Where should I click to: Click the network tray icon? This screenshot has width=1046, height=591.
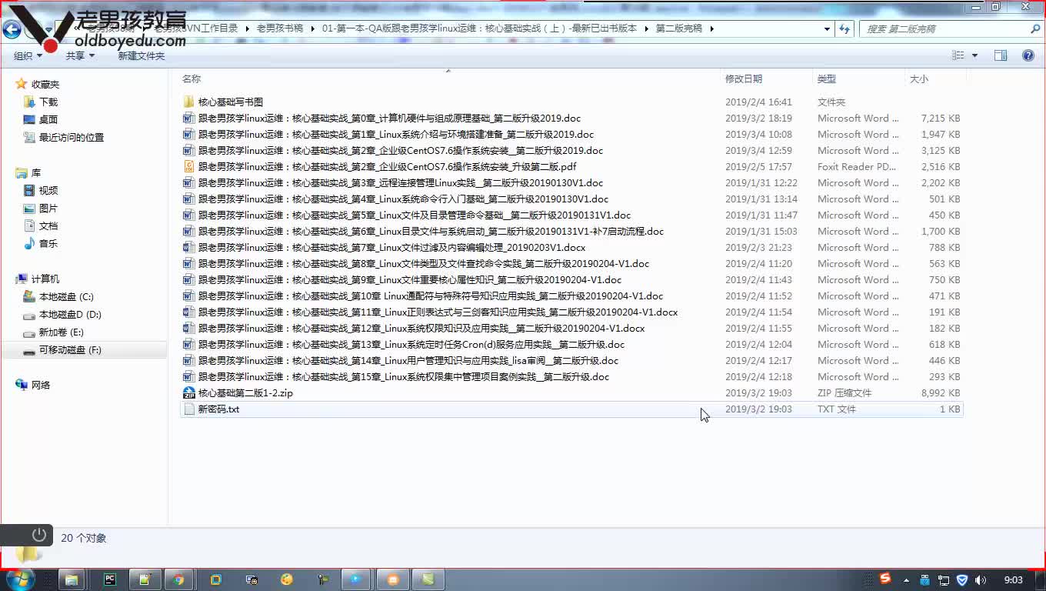944,579
